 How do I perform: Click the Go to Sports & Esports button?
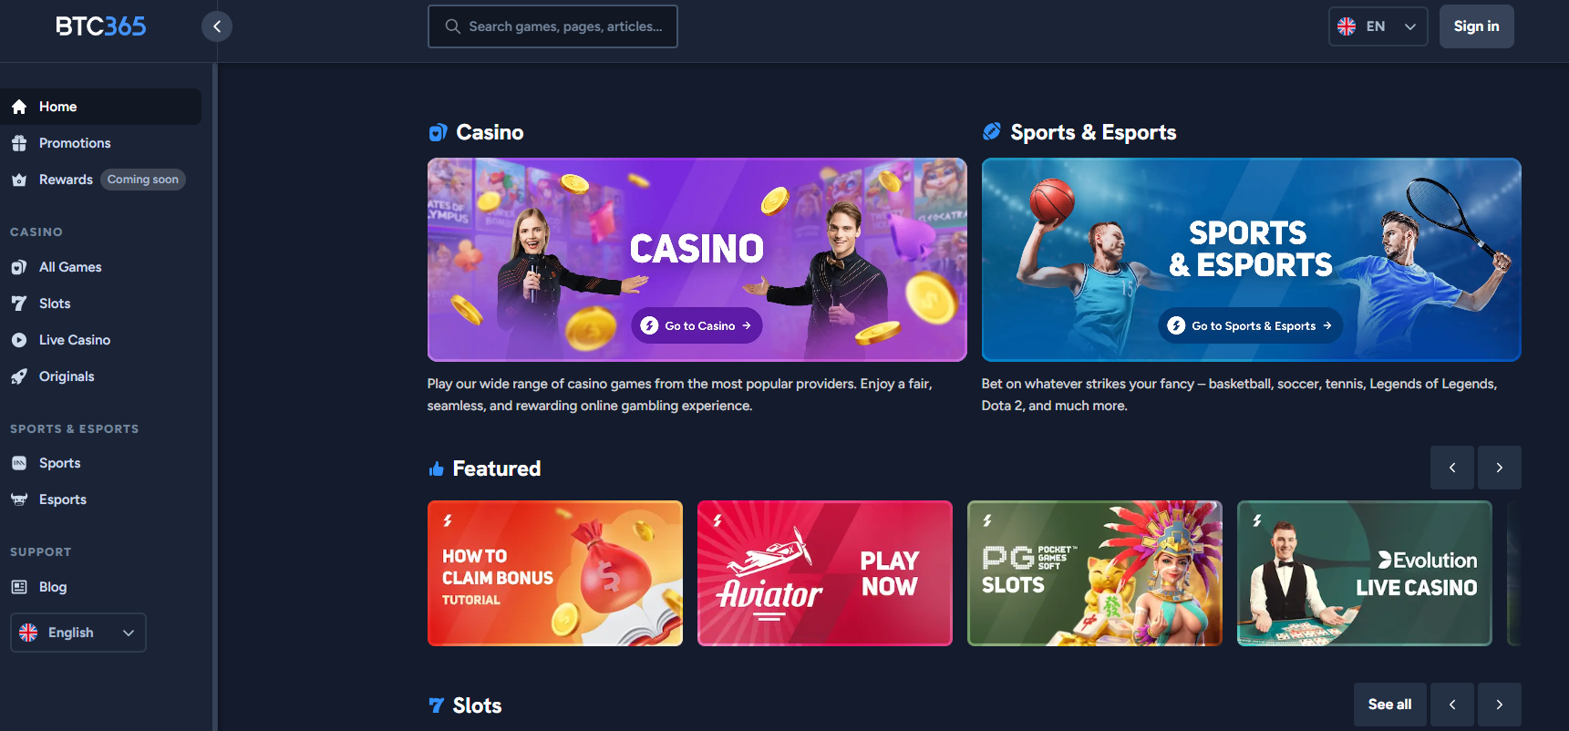(1250, 325)
